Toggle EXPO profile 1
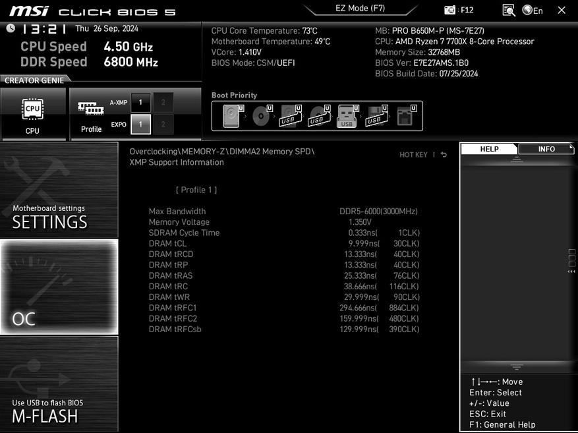Image resolution: width=578 pixels, height=433 pixels. (140, 124)
